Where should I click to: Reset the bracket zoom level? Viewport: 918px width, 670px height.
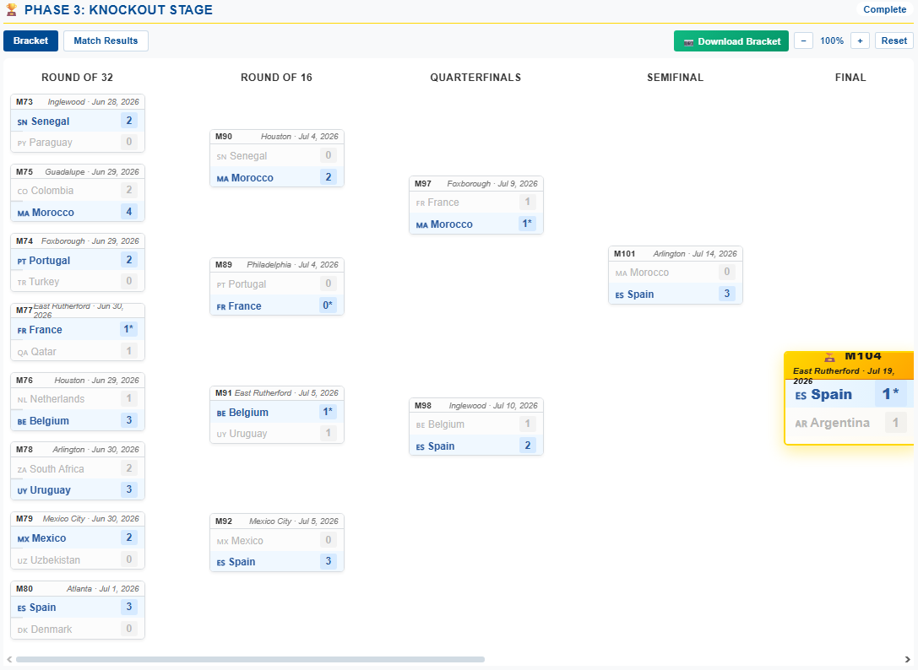[x=894, y=41]
